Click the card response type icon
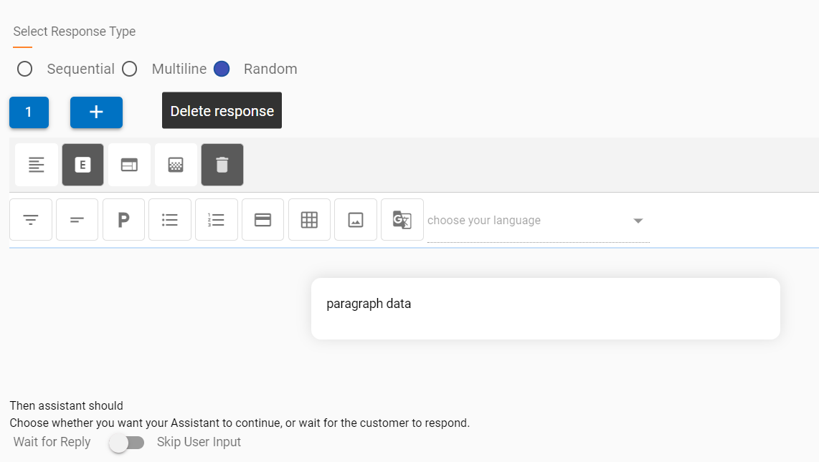 click(x=129, y=164)
